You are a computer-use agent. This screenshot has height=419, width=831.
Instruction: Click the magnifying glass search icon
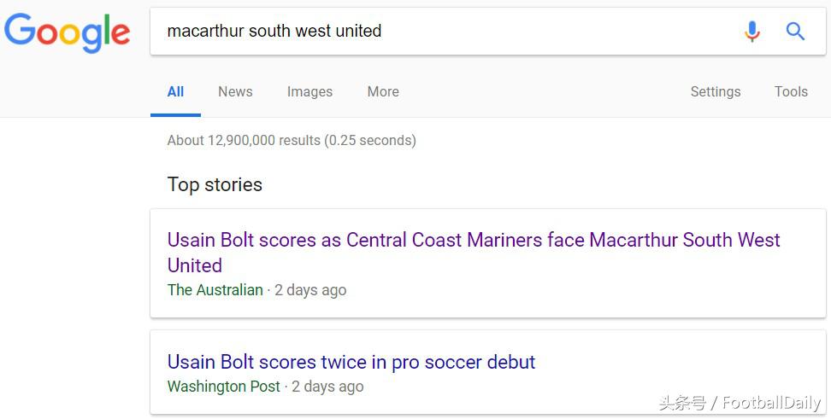(x=795, y=32)
